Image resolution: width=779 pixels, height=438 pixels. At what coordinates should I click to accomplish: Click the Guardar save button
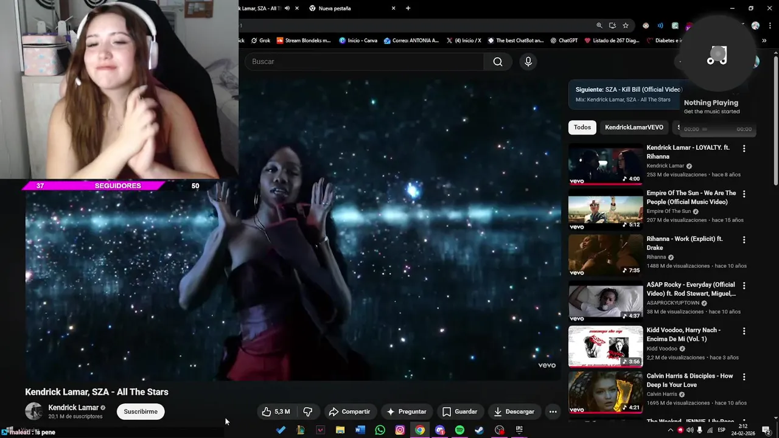pos(459,412)
